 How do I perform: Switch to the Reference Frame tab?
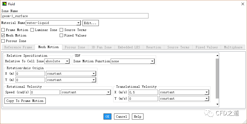pyautogui.click(x=18, y=47)
